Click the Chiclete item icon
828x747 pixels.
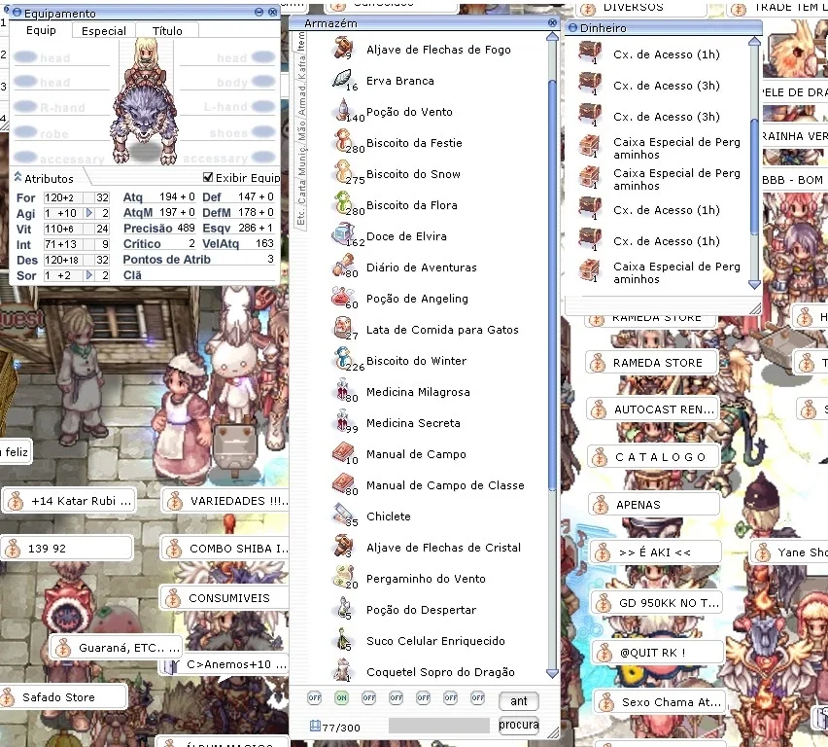tap(343, 515)
